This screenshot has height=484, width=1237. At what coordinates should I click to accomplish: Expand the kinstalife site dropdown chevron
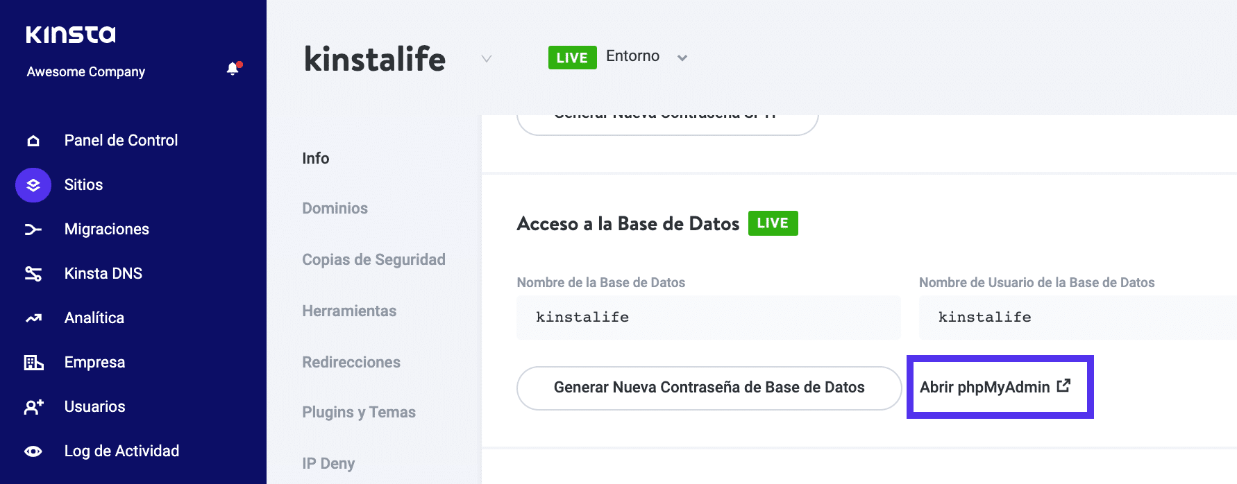tap(487, 59)
